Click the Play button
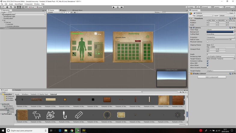Image resolution: width=236 pixels, height=133 pixels. [114, 7]
